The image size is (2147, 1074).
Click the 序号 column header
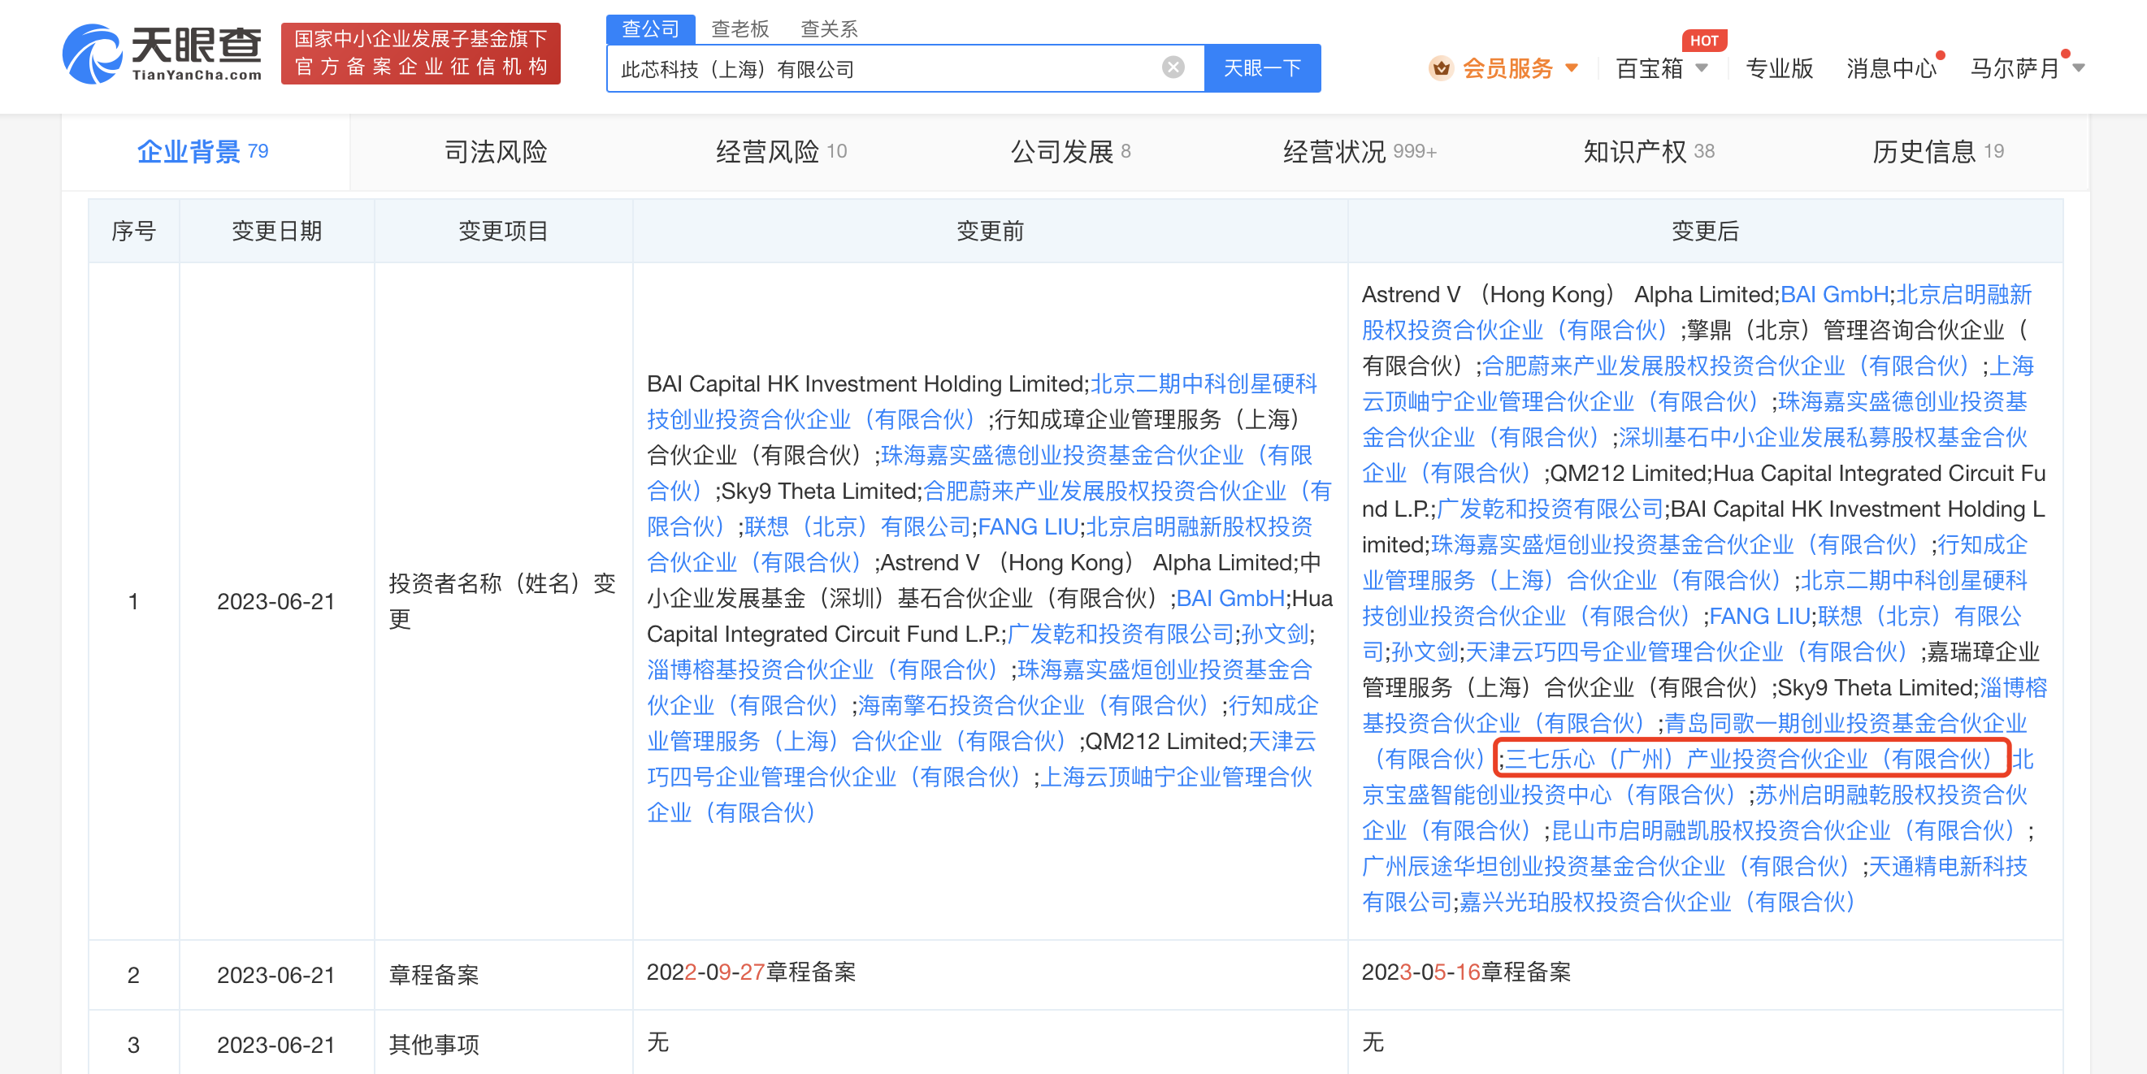point(133,231)
